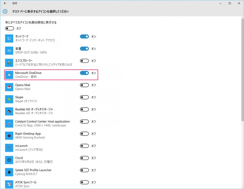Click the nrLaunch icon tile
Image resolution: width=244 pixels, height=189 pixels.
(x=9, y=148)
